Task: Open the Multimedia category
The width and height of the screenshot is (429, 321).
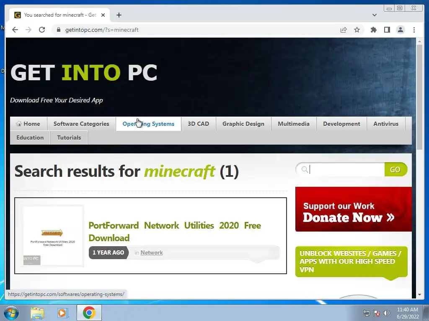Action: click(x=294, y=124)
